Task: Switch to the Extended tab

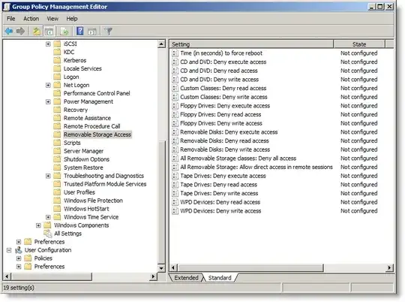Action: point(186,278)
